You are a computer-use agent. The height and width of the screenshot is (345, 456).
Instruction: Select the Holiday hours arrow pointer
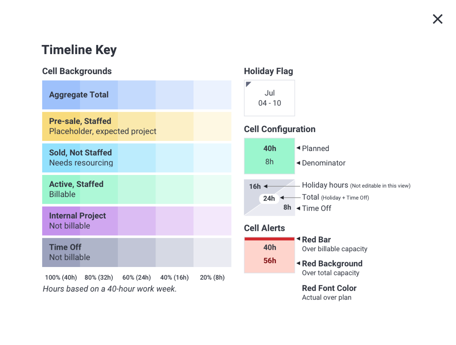click(266, 186)
